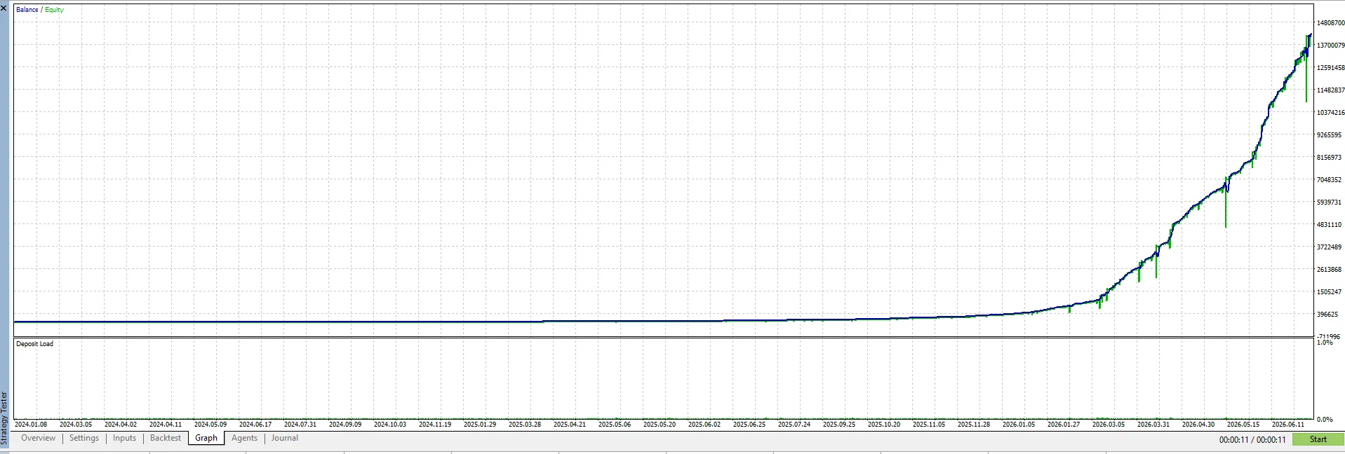Click the 2024.04.11 date label

pyautogui.click(x=166, y=425)
